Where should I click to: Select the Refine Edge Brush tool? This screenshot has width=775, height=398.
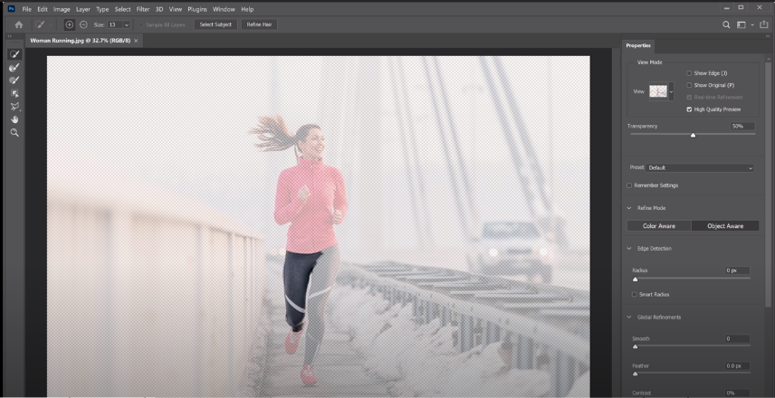(14, 68)
